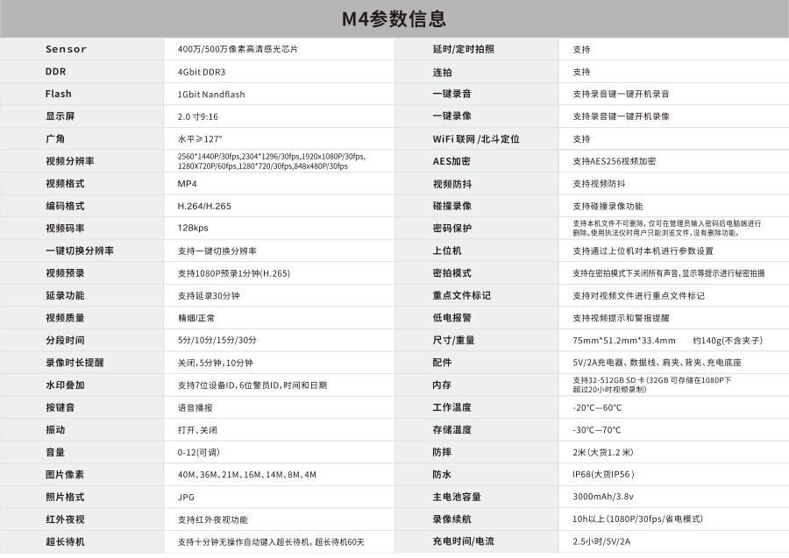This screenshot has width=789, height=558.
Task: Click the text '超长待机60天' value
Action: pyautogui.click(x=339, y=542)
